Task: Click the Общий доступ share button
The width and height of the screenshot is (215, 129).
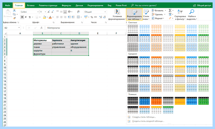Action: click(202, 5)
